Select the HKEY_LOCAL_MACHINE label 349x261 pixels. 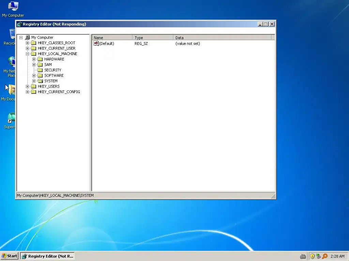[57, 54]
